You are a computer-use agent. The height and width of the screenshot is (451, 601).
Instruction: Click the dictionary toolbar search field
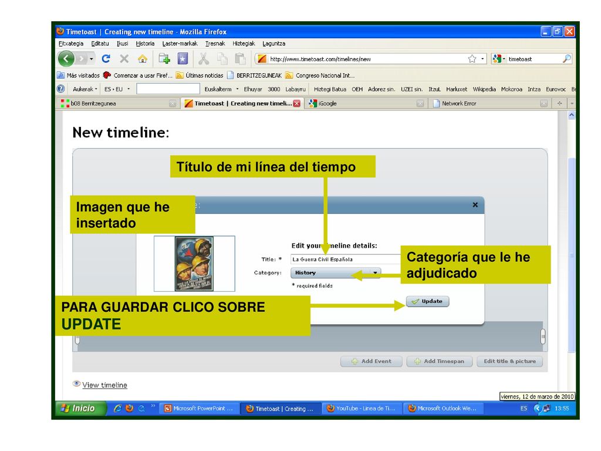point(168,89)
